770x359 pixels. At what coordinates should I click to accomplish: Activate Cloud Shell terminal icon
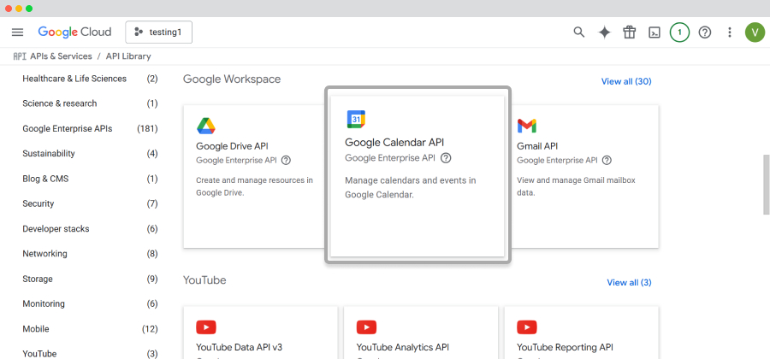[654, 32]
